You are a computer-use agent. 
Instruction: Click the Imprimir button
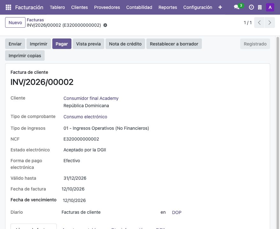pos(39,44)
